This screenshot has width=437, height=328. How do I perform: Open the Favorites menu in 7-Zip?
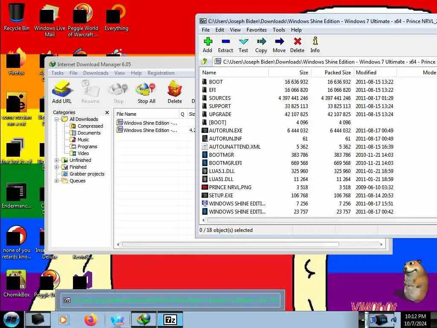point(256,30)
